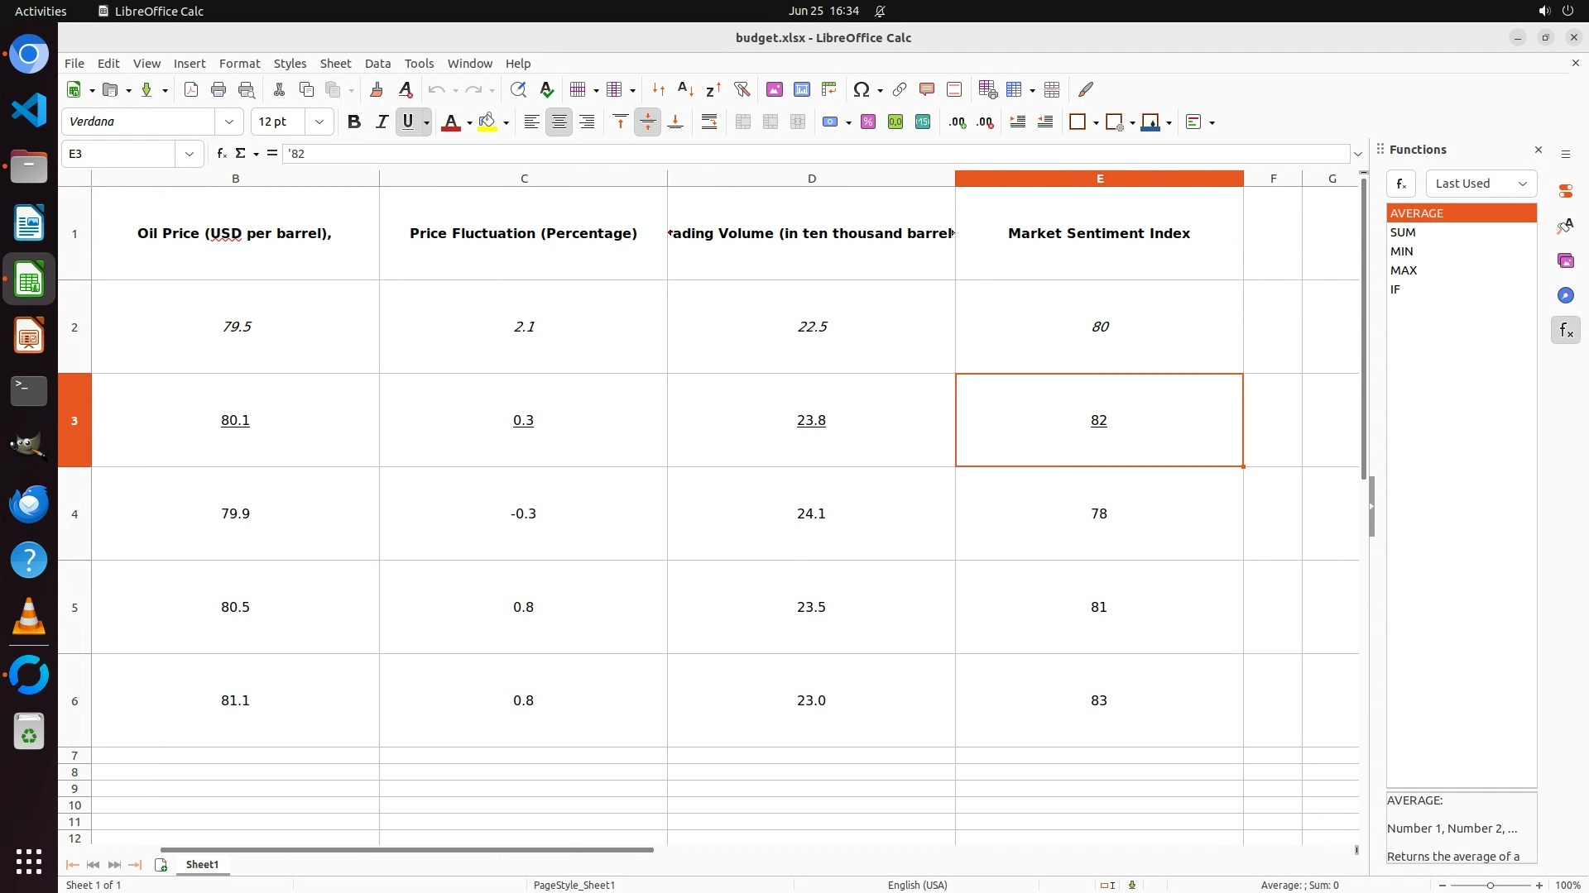Click the Insert Special Character icon

(861, 89)
